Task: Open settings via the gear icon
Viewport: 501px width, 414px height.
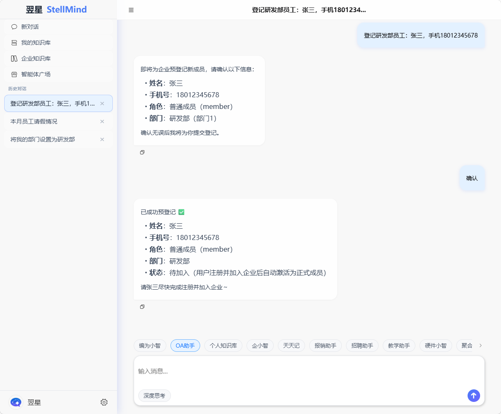Action: click(x=104, y=402)
